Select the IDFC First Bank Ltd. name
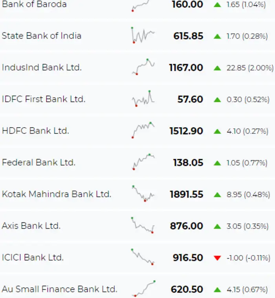The height and width of the screenshot is (298, 275). click(x=43, y=99)
